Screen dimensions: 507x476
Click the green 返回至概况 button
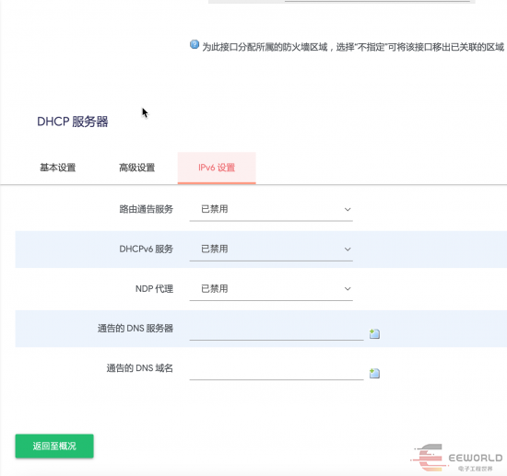pos(54,446)
